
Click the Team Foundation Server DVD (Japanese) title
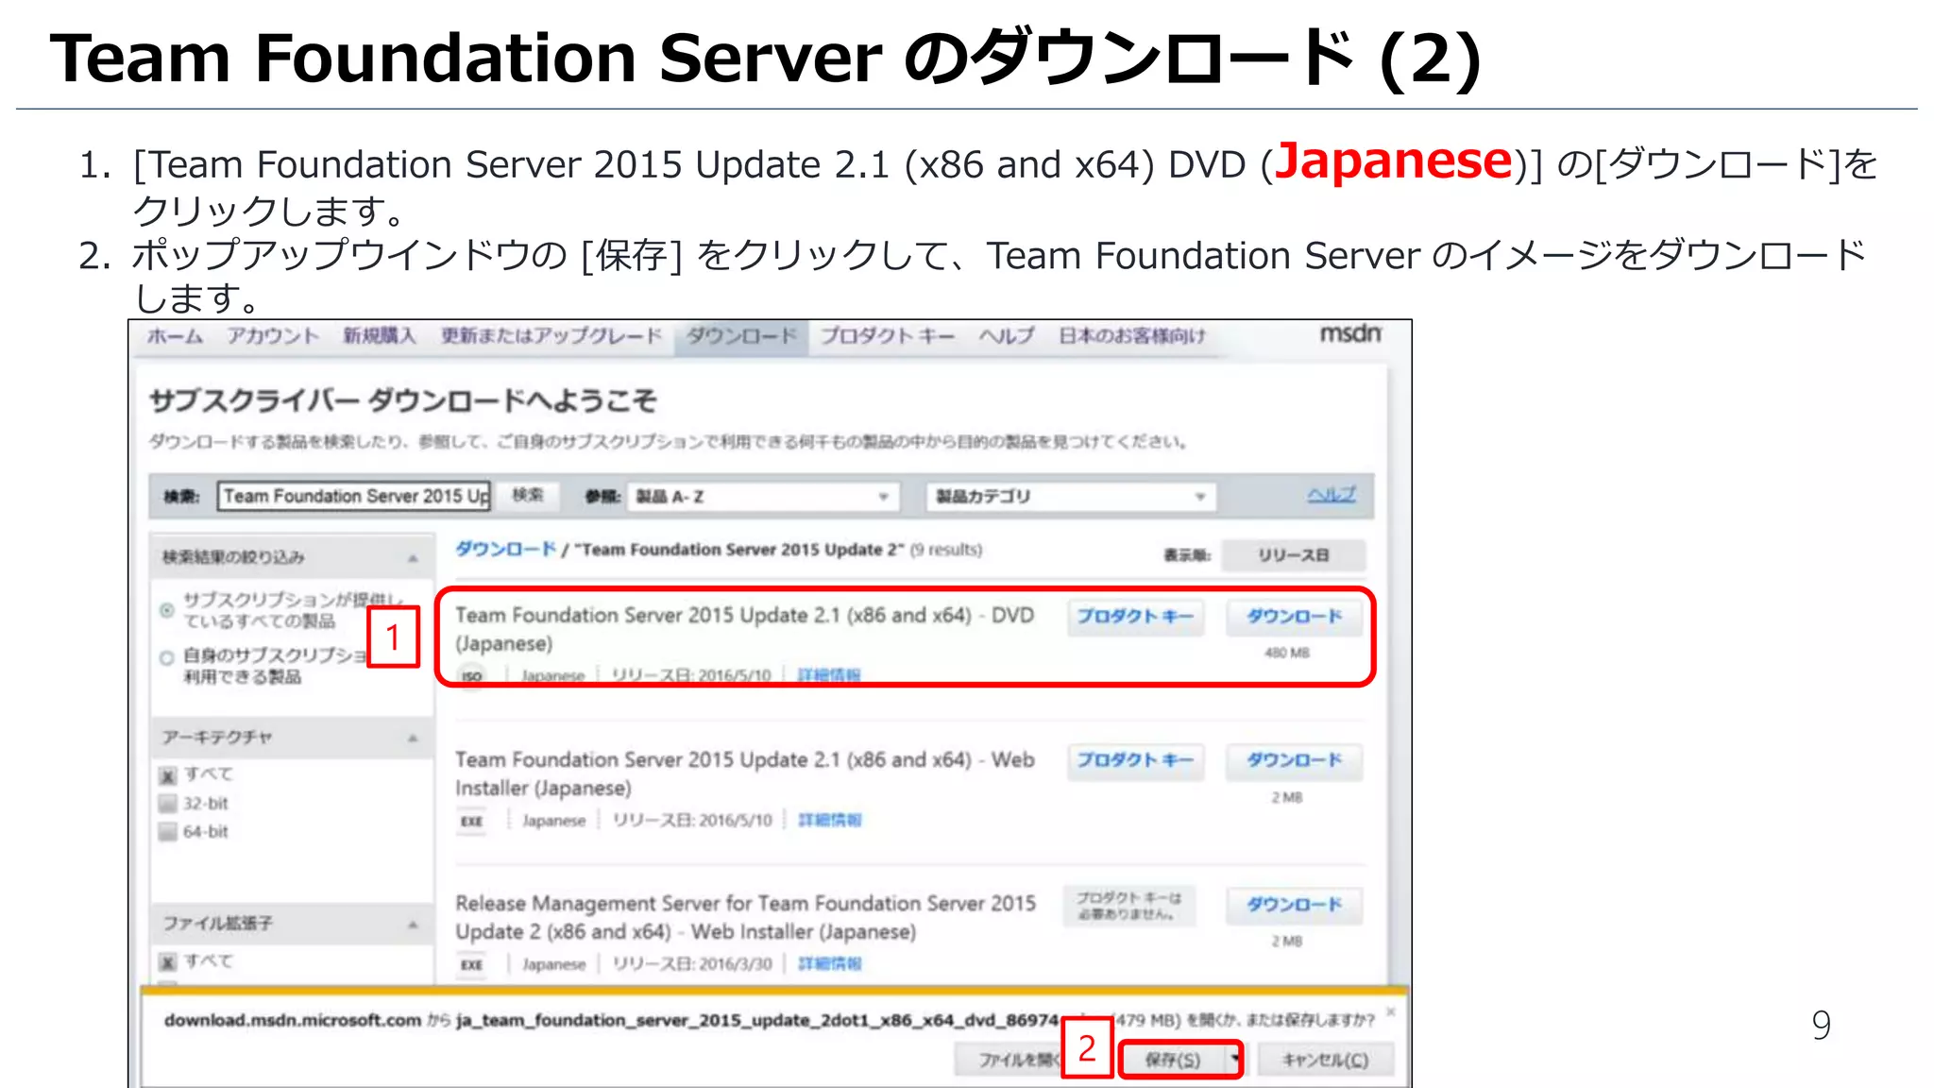click(x=745, y=629)
